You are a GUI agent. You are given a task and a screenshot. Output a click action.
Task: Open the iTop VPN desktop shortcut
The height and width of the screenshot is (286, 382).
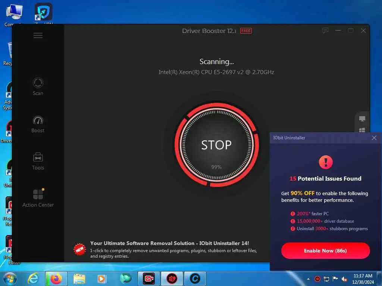click(x=44, y=14)
